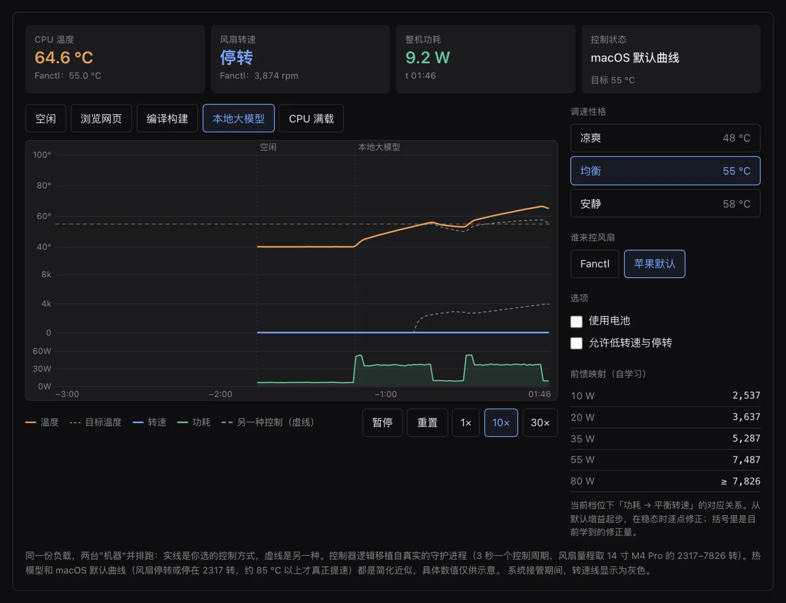
Task: Click the 整机功耗 9.2 W value
Action: pos(427,58)
